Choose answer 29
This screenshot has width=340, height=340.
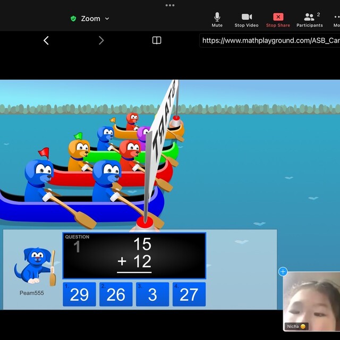pyautogui.click(x=79, y=294)
